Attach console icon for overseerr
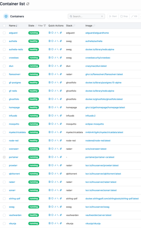Image resolution: width=141 pixels, height=231 pixels. [x=61, y=149]
